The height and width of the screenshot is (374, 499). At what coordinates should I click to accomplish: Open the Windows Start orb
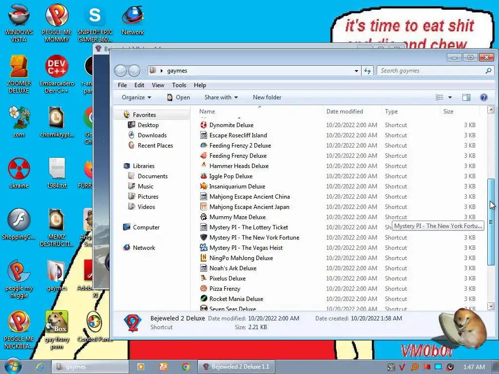[13, 366]
